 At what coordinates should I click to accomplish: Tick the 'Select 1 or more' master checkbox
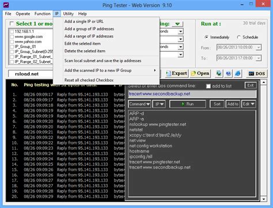tap(12, 24)
